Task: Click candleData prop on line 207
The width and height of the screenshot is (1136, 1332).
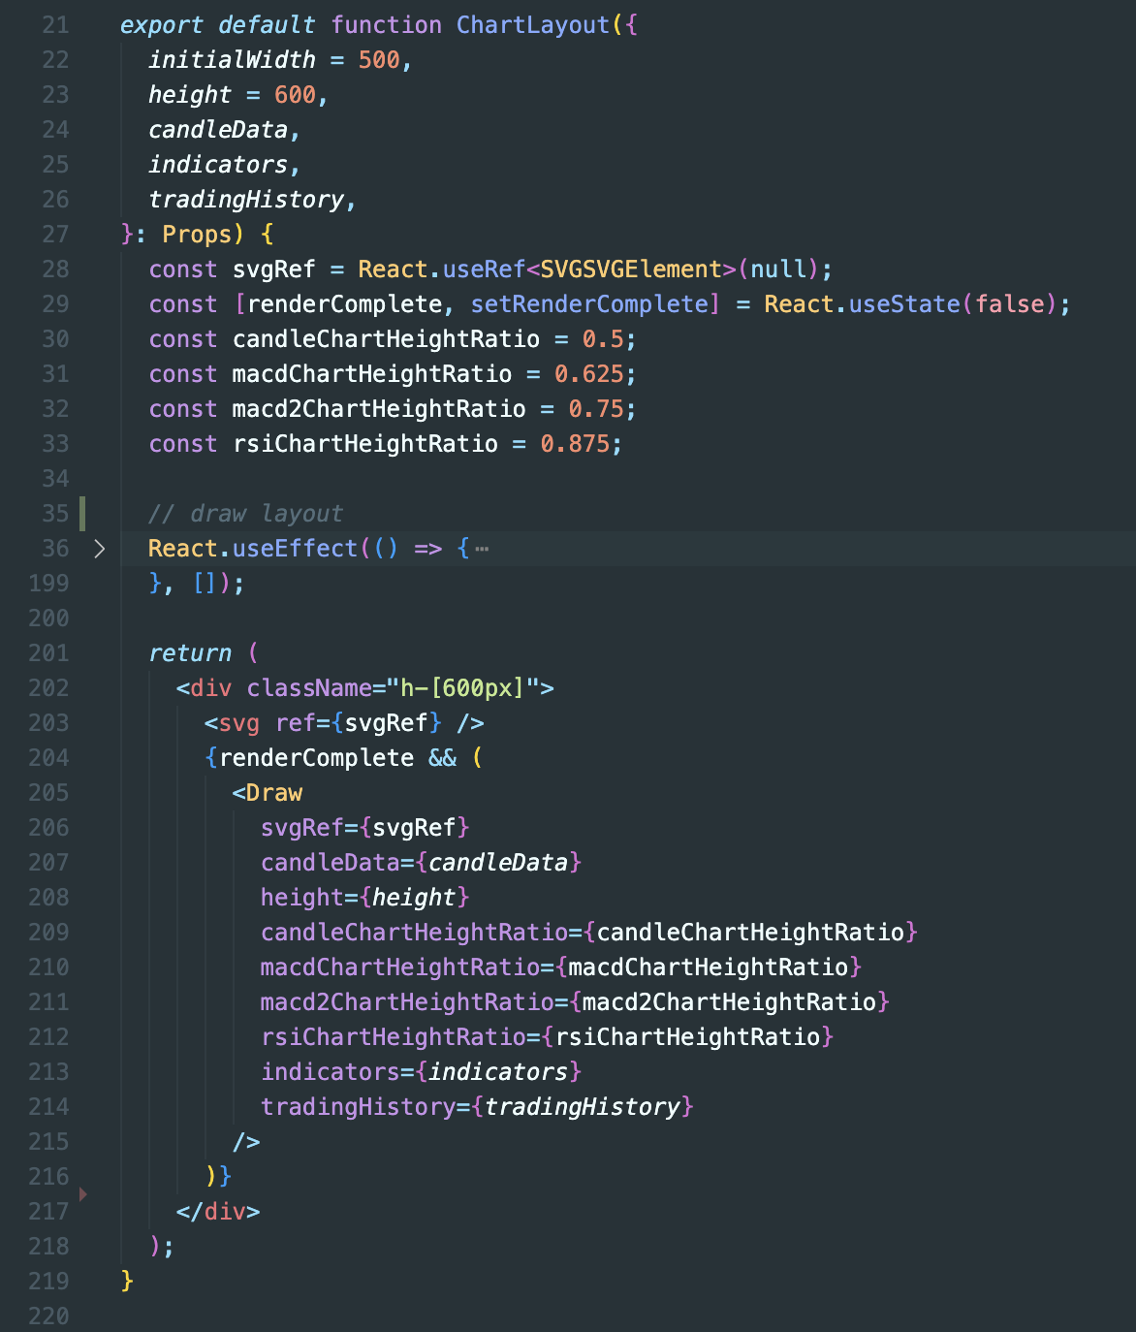Action: (331, 863)
